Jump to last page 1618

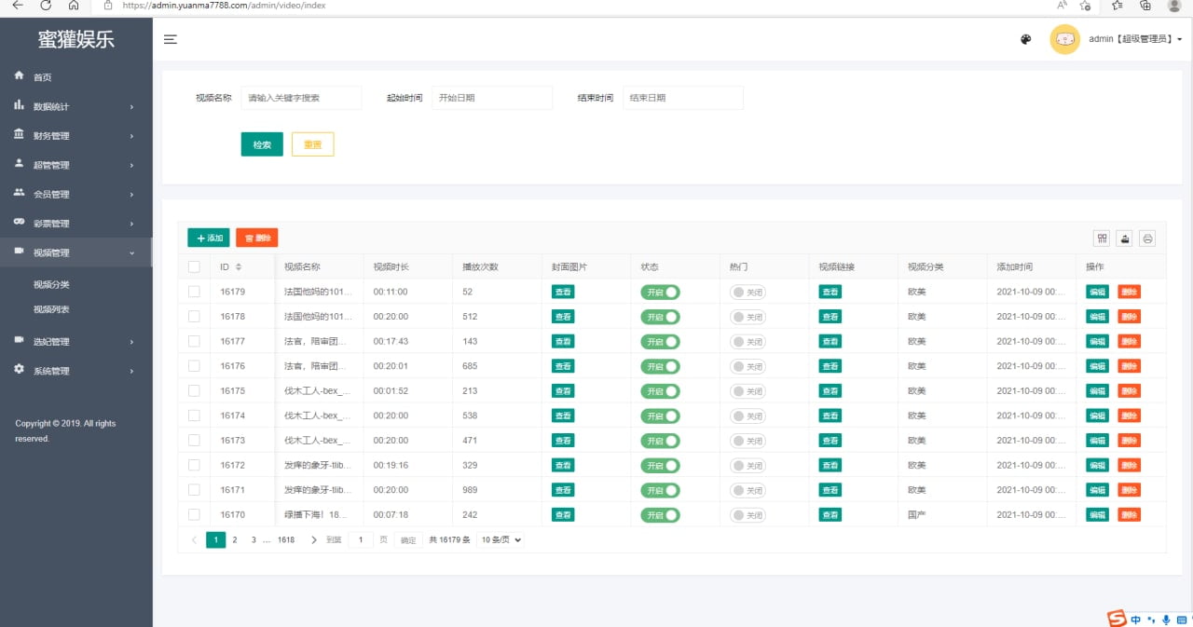[286, 539]
